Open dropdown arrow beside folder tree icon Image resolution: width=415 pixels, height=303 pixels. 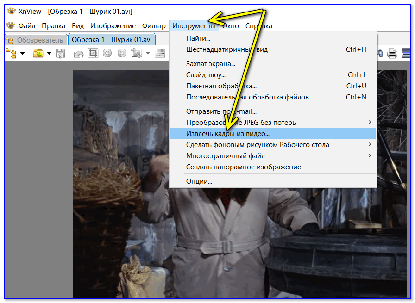tap(22, 54)
